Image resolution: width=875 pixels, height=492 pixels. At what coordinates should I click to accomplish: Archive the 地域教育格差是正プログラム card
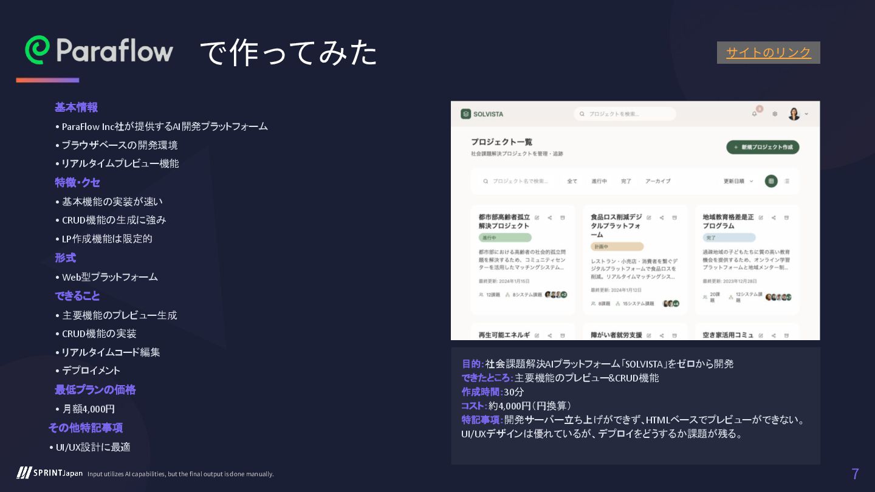click(787, 217)
